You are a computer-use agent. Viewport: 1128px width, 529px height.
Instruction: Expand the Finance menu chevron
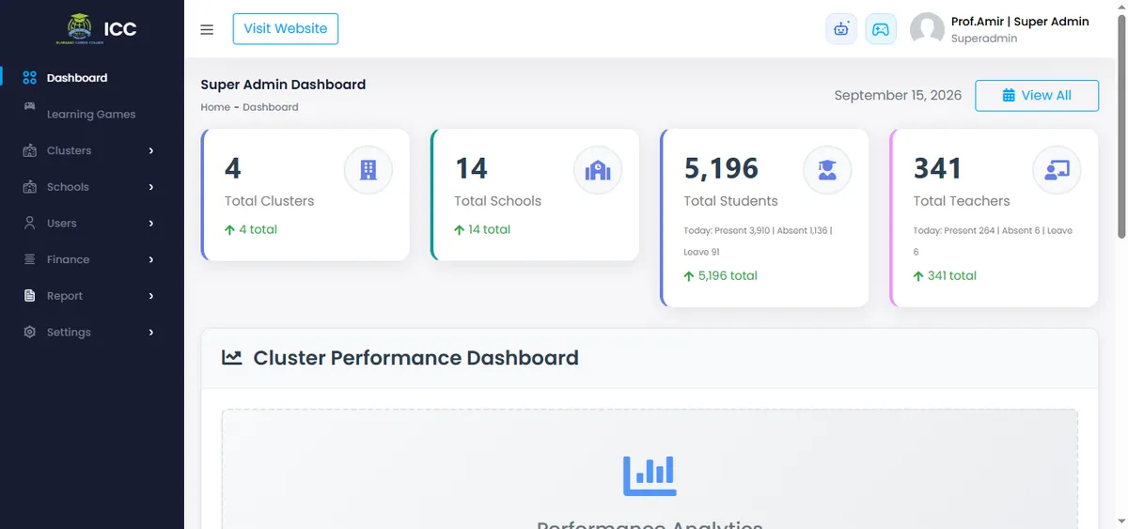(x=151, y=259)
